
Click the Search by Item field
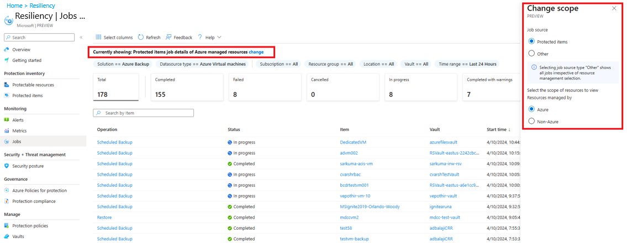click(144, 113)
